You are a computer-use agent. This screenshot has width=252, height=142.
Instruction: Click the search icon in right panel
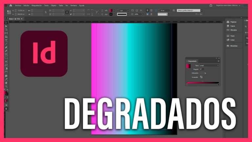point(246,27)
